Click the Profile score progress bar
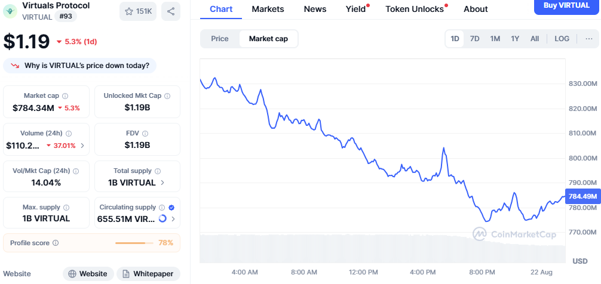This screenshot has width=601, height=284. [133, 243]
